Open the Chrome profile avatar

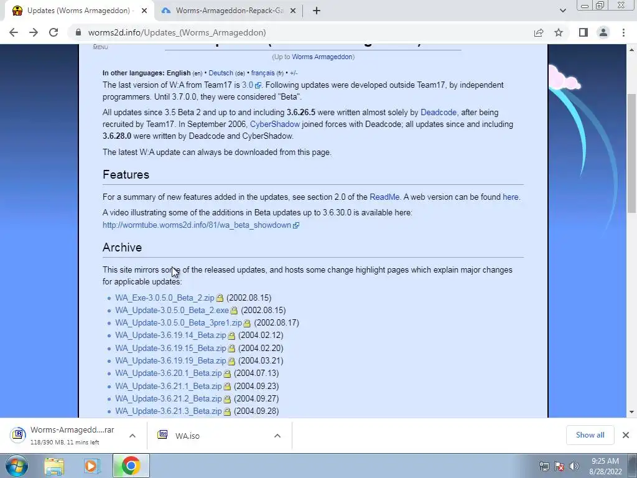[x=603, y=32]
